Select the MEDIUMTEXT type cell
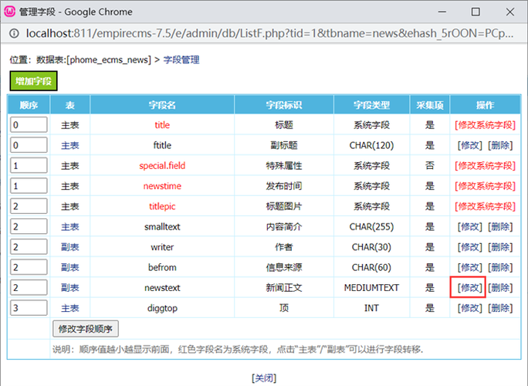Viewport: 528px width, 386px height. coord(371,288)
